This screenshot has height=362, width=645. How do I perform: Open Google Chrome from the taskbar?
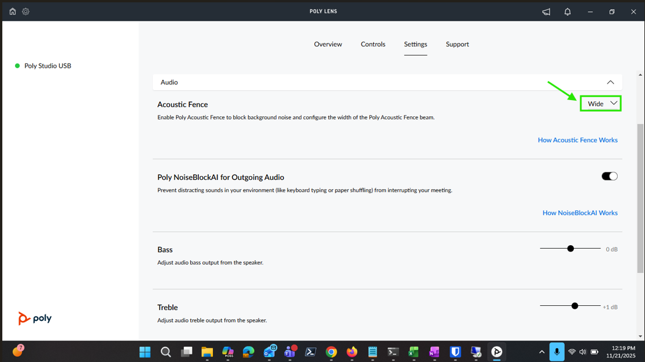331,352
